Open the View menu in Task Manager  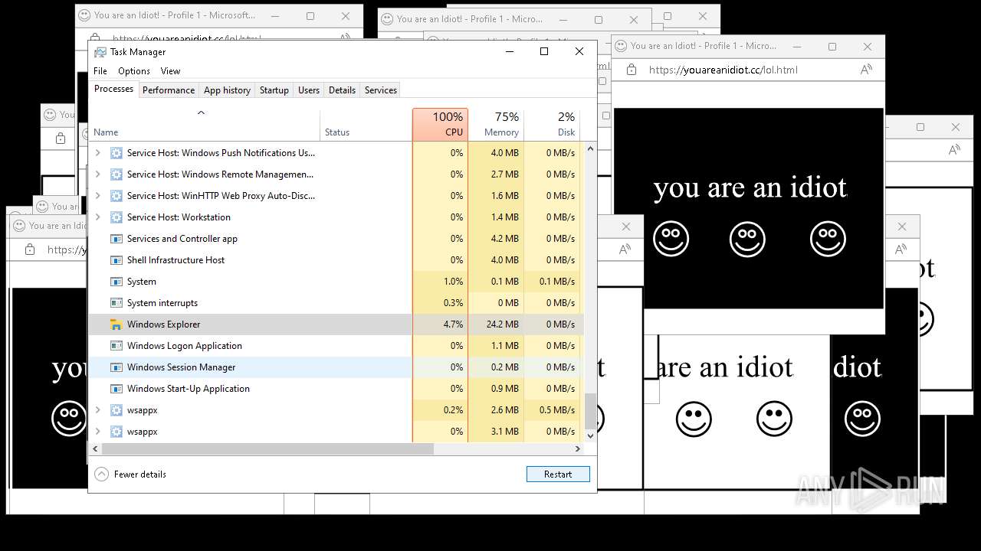point(170,71)
